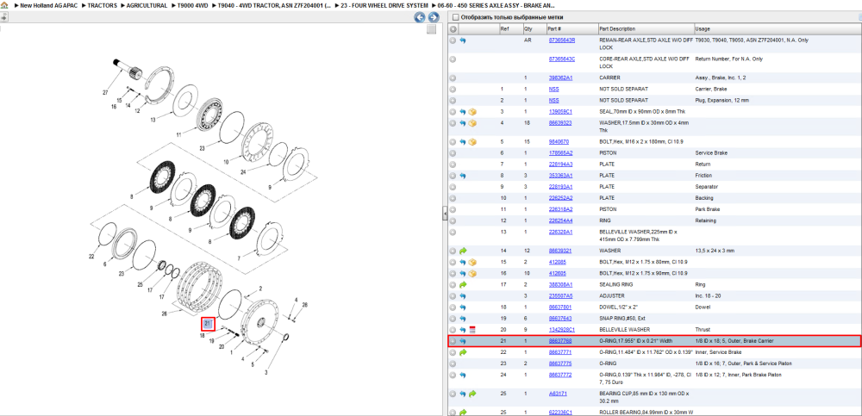862x416 pixels.
Task: Click the blue arrow icon for dowel 86637801
Action: click(463, 307)
